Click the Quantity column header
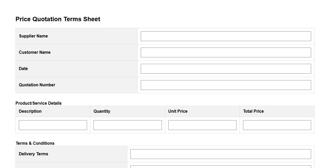The image size is (330, 168). click(102, 111)
